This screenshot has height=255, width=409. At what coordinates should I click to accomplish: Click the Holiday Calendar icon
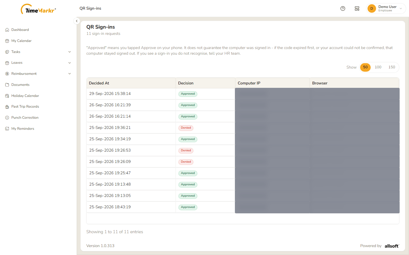(7, 96)
